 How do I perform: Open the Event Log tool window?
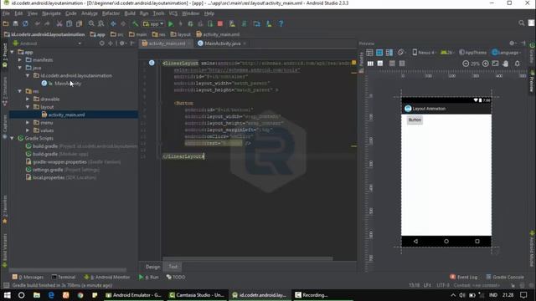pos(463,277)
